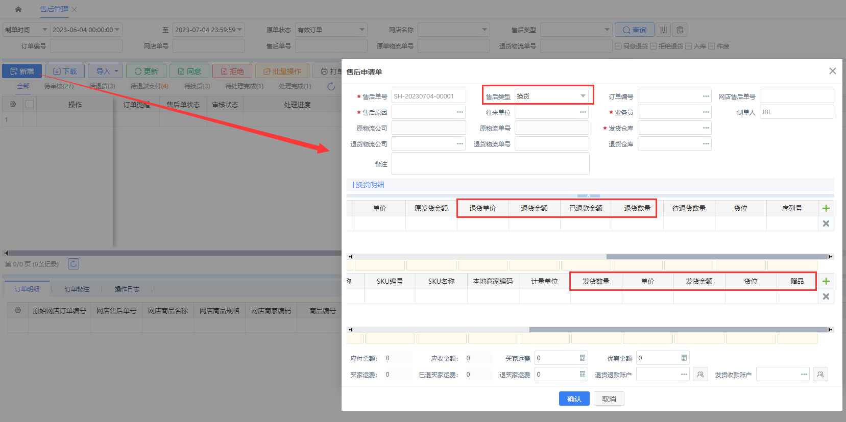Switch to the 待审核(27) tab
Viewport: 846px width, 422px height.
coord(59,86)
